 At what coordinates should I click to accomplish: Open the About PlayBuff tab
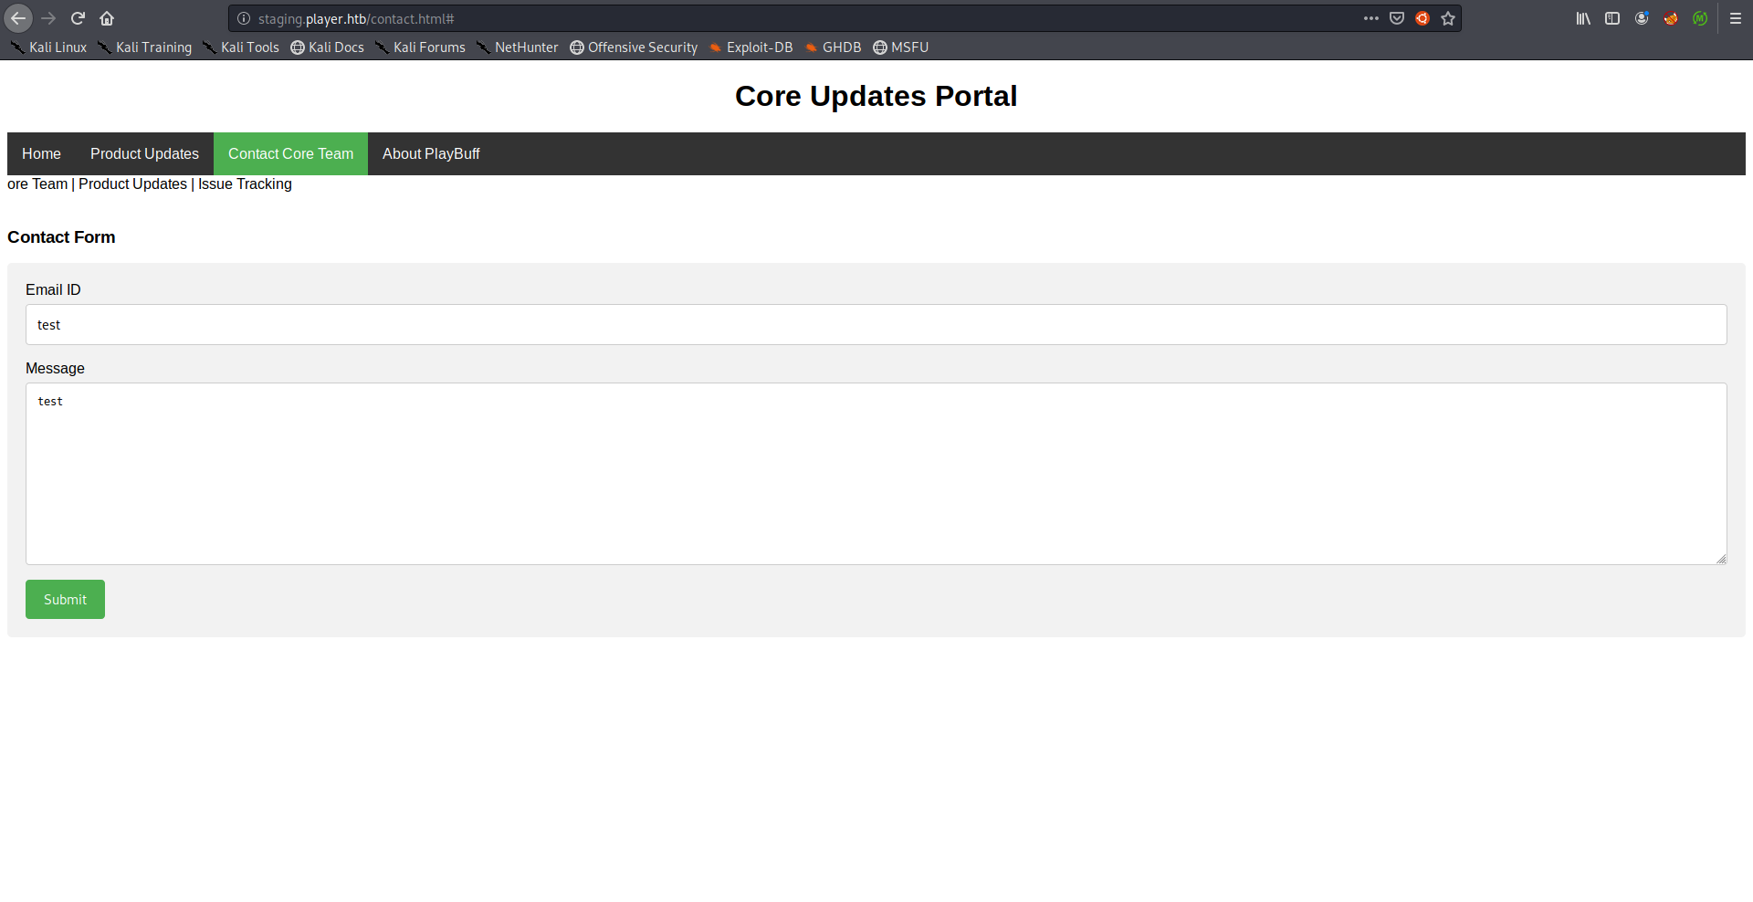click(431, 153)
